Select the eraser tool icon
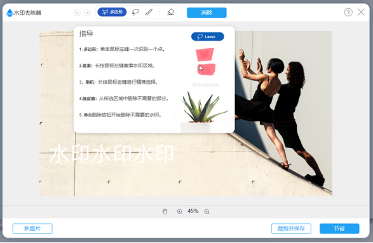The height and width of the screenshot is (243, 373). click(x=171, y=12)
